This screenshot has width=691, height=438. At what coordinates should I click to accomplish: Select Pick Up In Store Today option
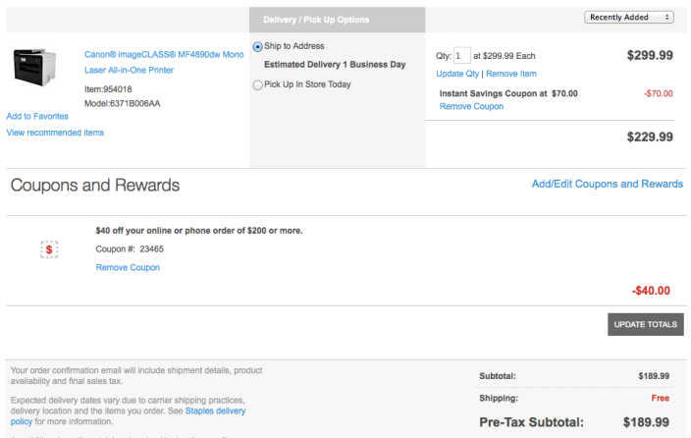[258, 84]
